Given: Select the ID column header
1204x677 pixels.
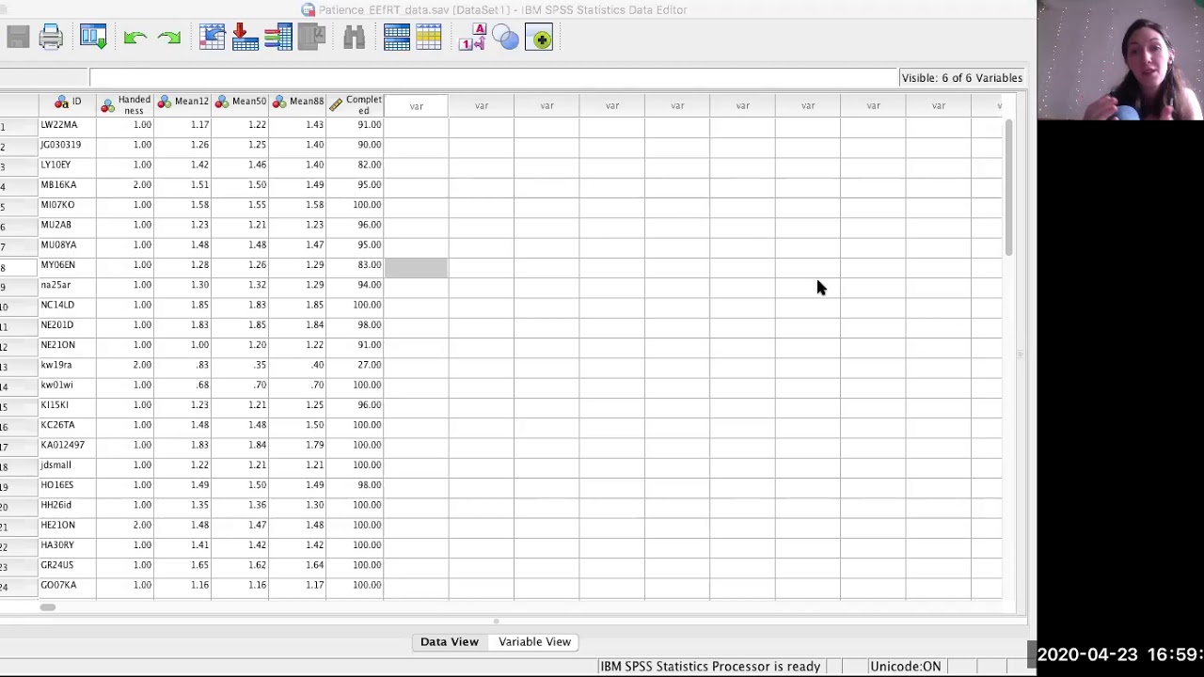Looking at the screenshot, I should pyautogui.click(x=68, y=103).
